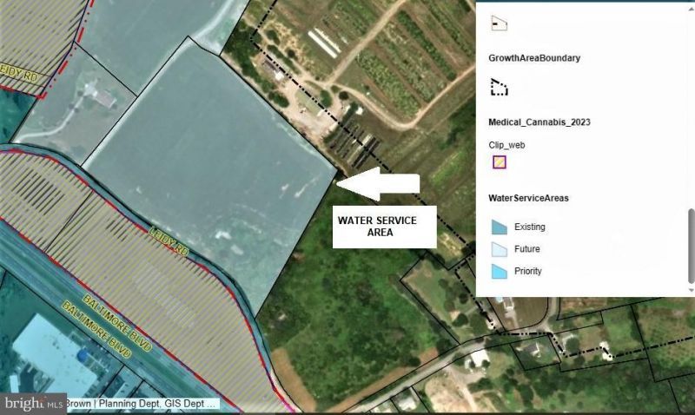Viewport: 695px width, 415px height.
Task: Select the WaterServiceAreas legend heading
Action: pyautogui.click(x=528, y=198)
